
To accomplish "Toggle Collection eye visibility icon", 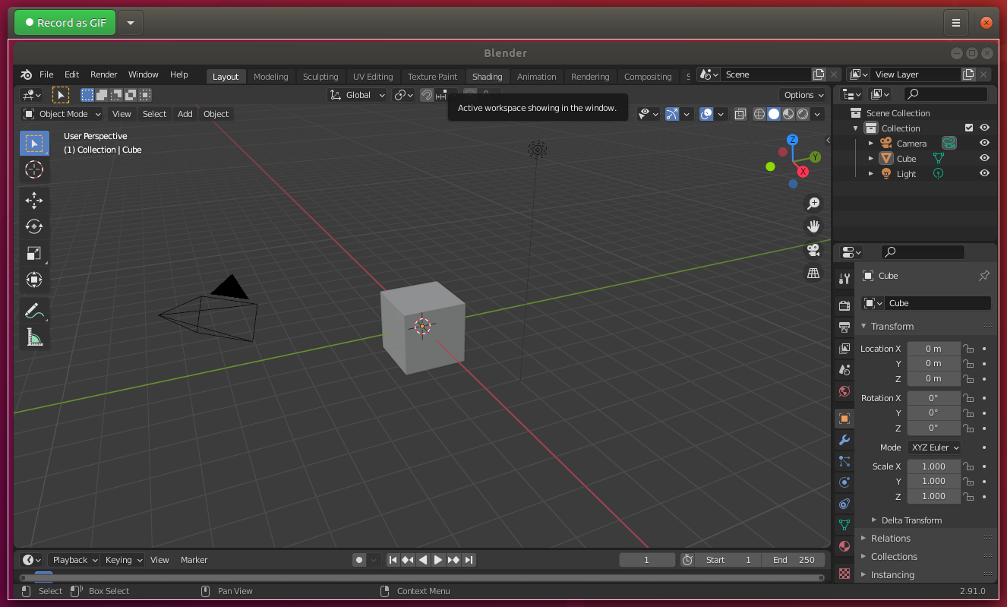I will 984,128.
